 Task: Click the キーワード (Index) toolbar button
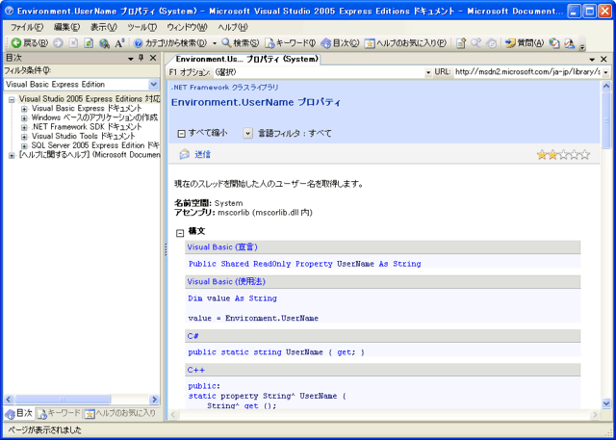coord(290,42)
